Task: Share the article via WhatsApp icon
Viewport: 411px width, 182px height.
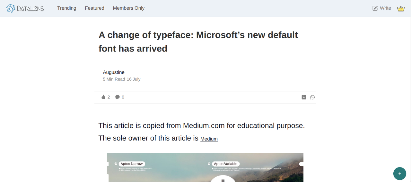Action: coord(312,97)
